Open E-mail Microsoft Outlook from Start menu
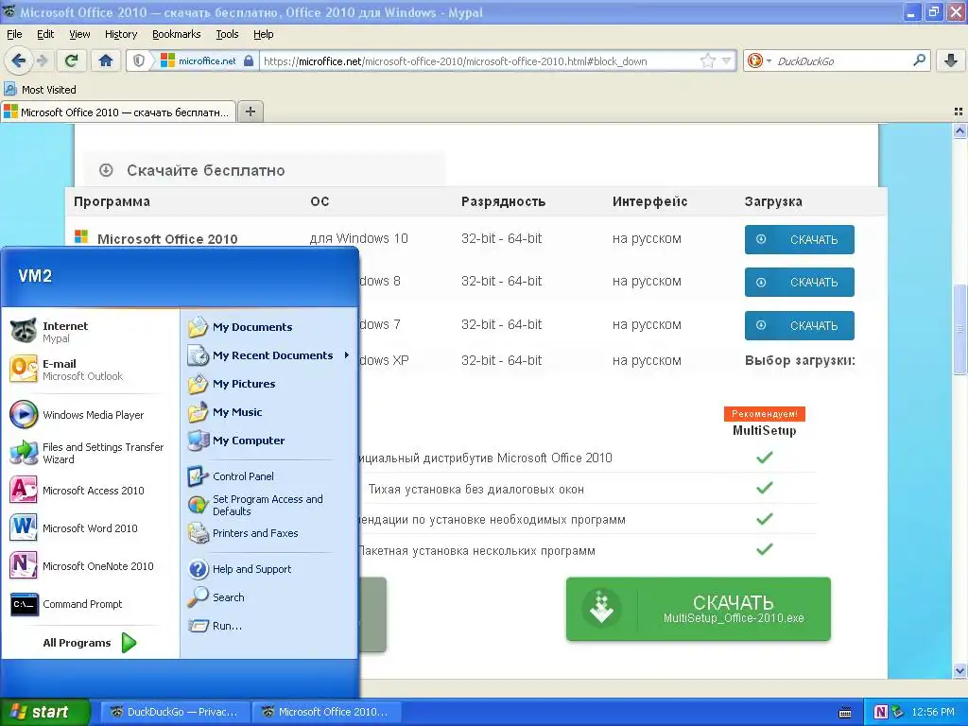The image size is (968, 726). (x=90, y=370)
